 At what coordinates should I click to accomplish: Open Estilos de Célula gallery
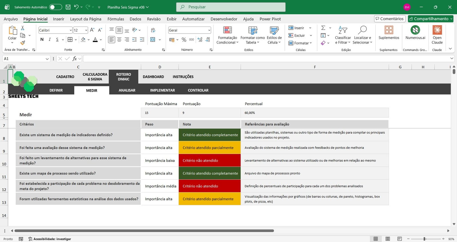tap(274, 35)
